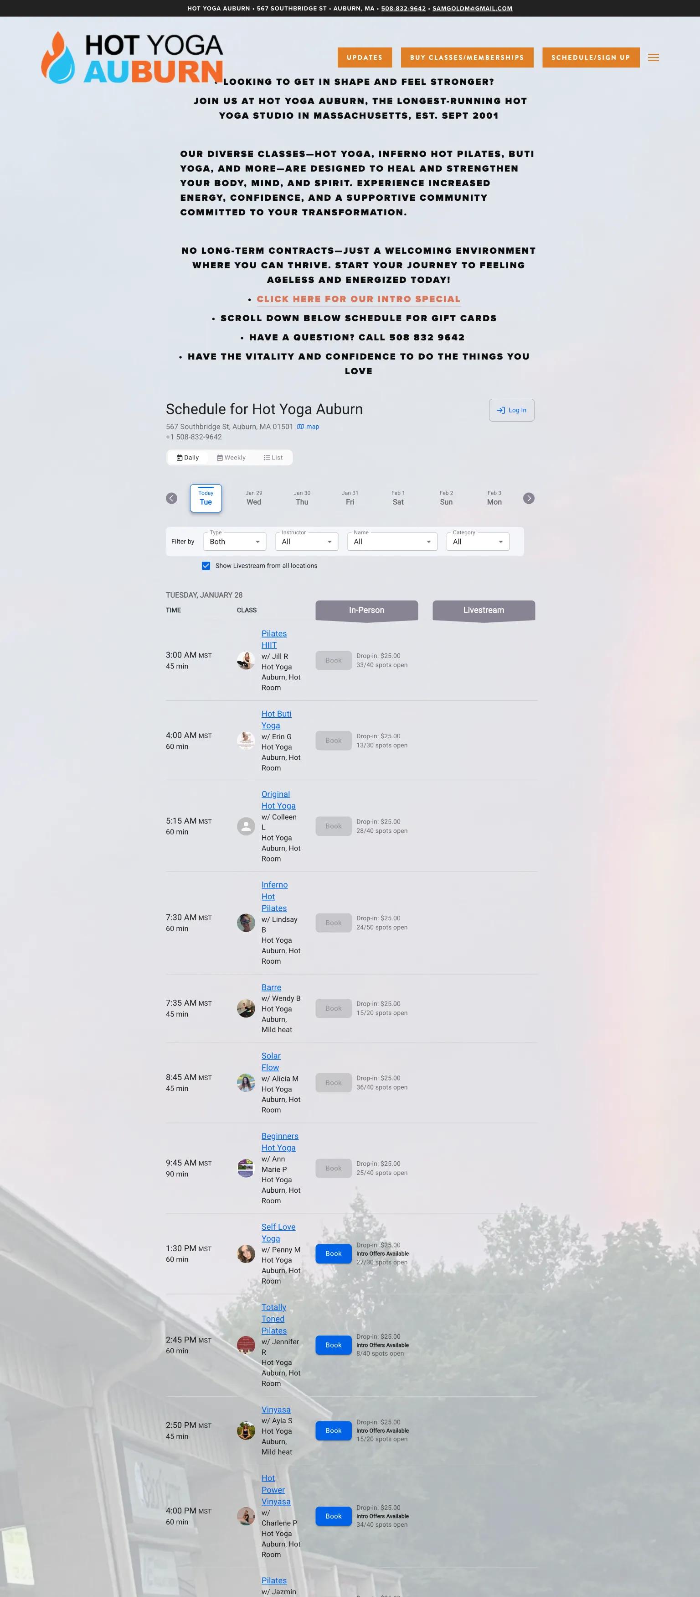700x1597 pixels.
Task: Open the Type filter dropdown
Action: click(x=235, y=542)
